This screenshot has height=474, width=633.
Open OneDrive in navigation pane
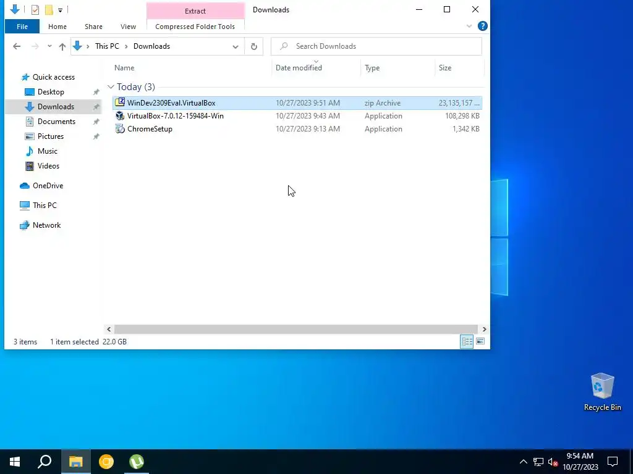coord(48,186)
